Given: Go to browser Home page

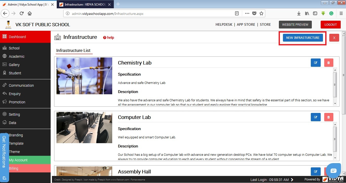Looking at the screenshot, I should coord(30,13).
